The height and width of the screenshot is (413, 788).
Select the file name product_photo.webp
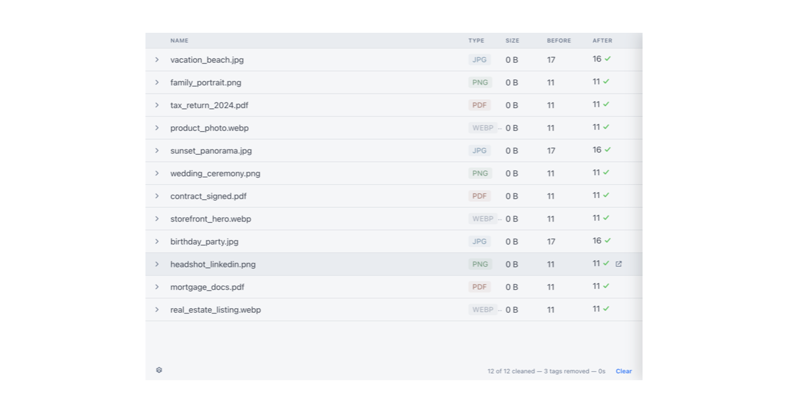[209, 128]
